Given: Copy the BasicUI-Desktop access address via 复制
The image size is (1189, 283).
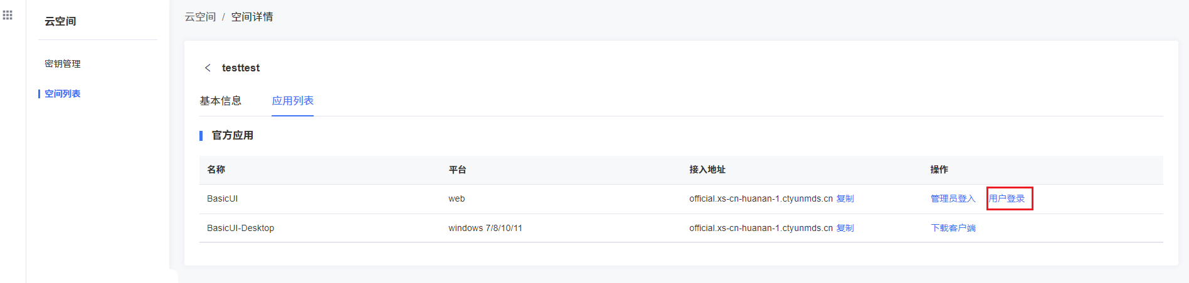Looking at the screenshot, I should [845, 228].
